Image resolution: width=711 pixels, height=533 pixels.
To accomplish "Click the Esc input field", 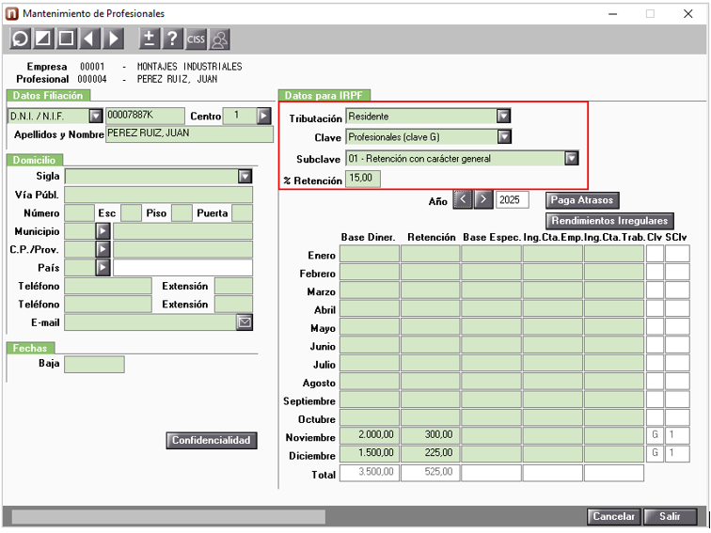I will tap(131, 213).
